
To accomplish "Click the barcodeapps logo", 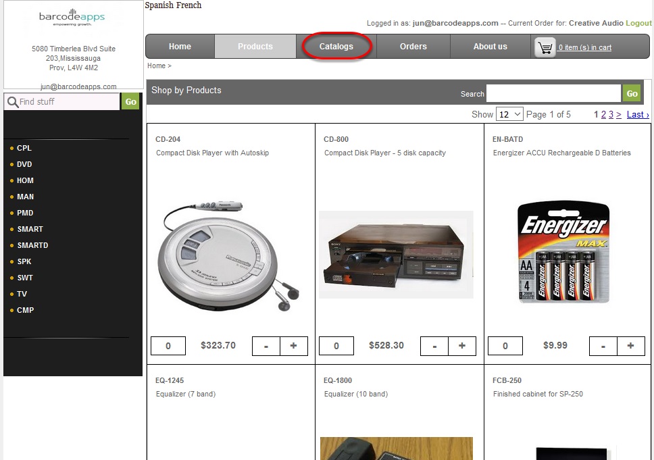I will pyautogui.click(x=72, y=17).
